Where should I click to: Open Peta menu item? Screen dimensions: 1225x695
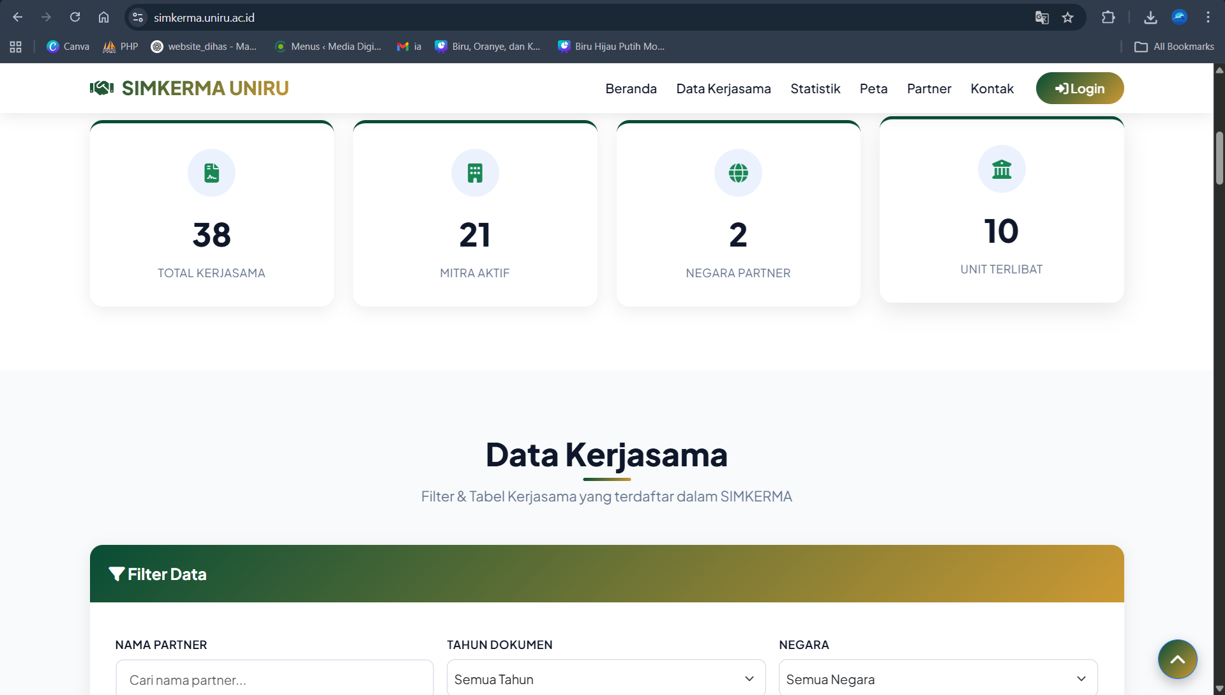coord(873,89)
